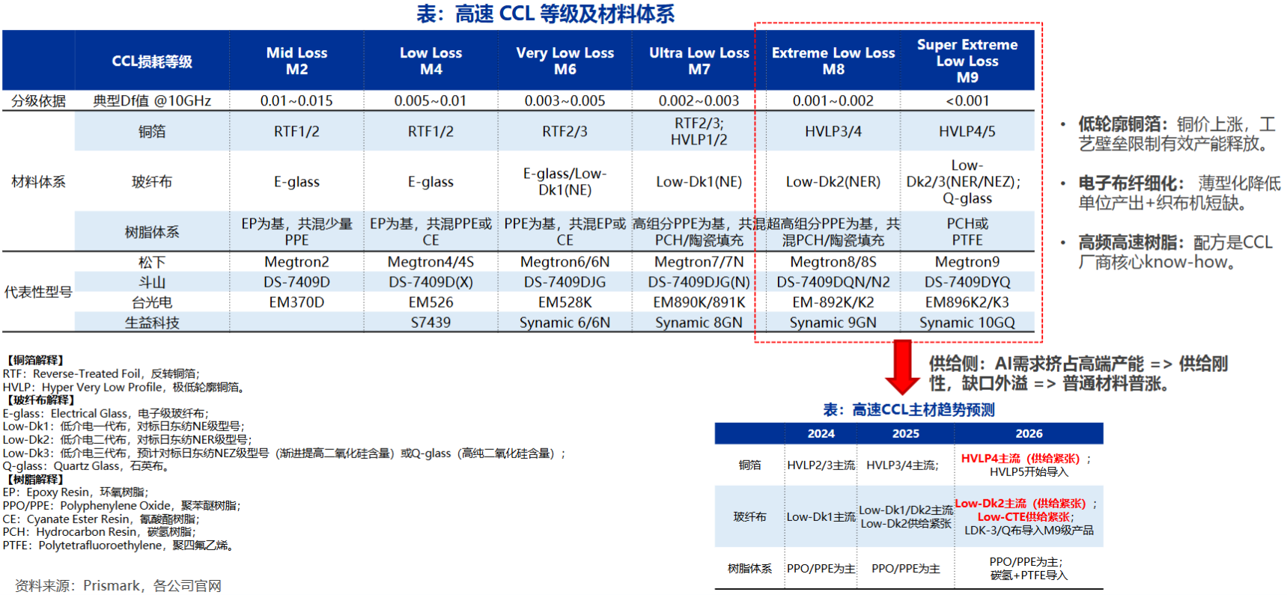Select the 2026 column header in forecast table

[x=1029, y=433]
